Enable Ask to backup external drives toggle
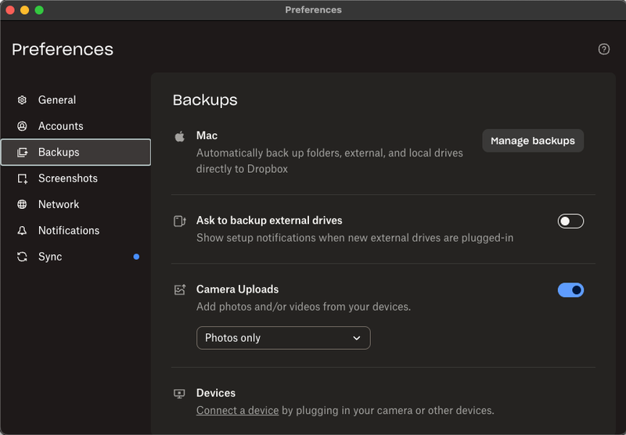 coord(570,221)
